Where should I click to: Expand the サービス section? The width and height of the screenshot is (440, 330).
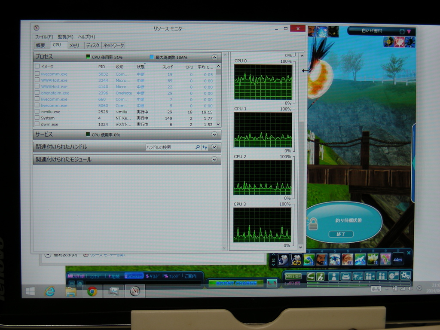[x=214, y=134]
